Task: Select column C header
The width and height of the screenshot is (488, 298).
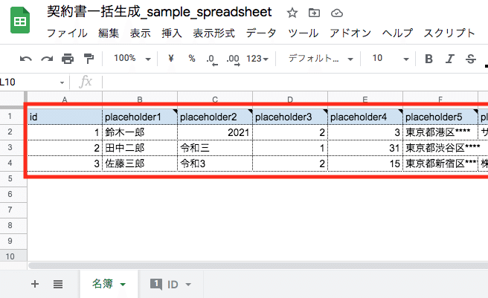Action: [215, 100]
